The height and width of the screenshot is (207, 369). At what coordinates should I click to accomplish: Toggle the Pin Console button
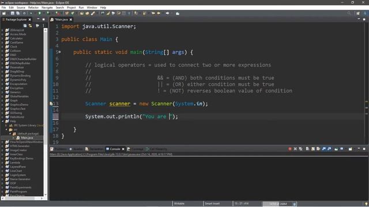(336, 149)
